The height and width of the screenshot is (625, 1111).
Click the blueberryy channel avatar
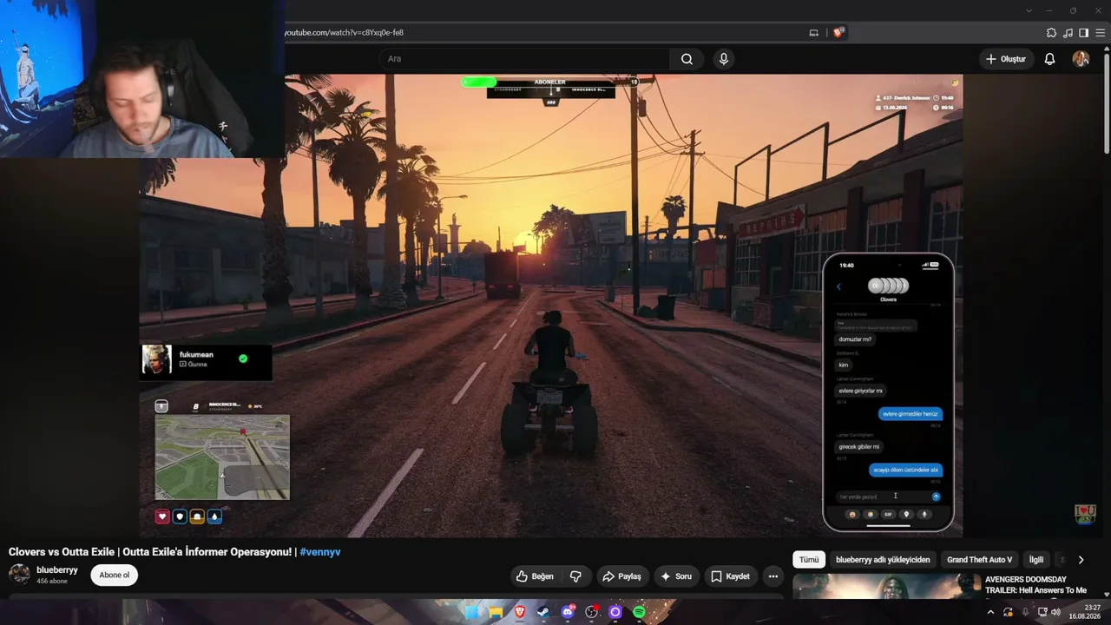pos(19,575)
